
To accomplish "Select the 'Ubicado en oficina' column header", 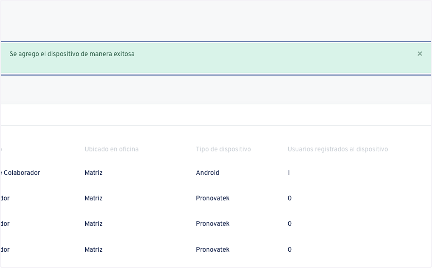I will [x=112, y=149].
